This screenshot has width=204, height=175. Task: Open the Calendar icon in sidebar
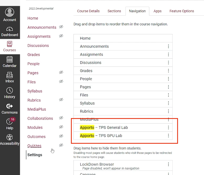coord(10,59)
